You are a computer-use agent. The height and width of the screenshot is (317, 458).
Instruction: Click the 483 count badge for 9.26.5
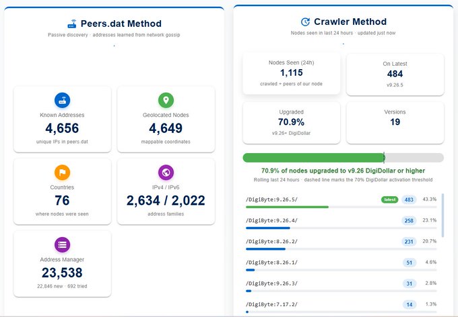(409, 199)
